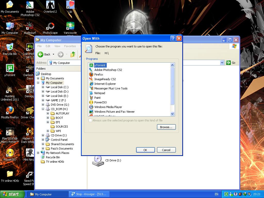The image size is (264, 198).
Task: Select CD Drive (I:) in right pane
Action: tap(106, 160)
